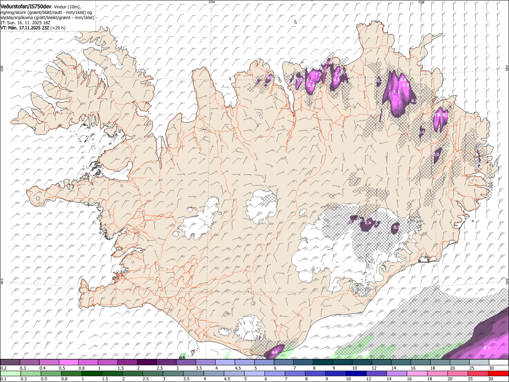509x382 pixels.
Task: Select the pink lower swatch starting at 16
Action: tap(416, 373)
